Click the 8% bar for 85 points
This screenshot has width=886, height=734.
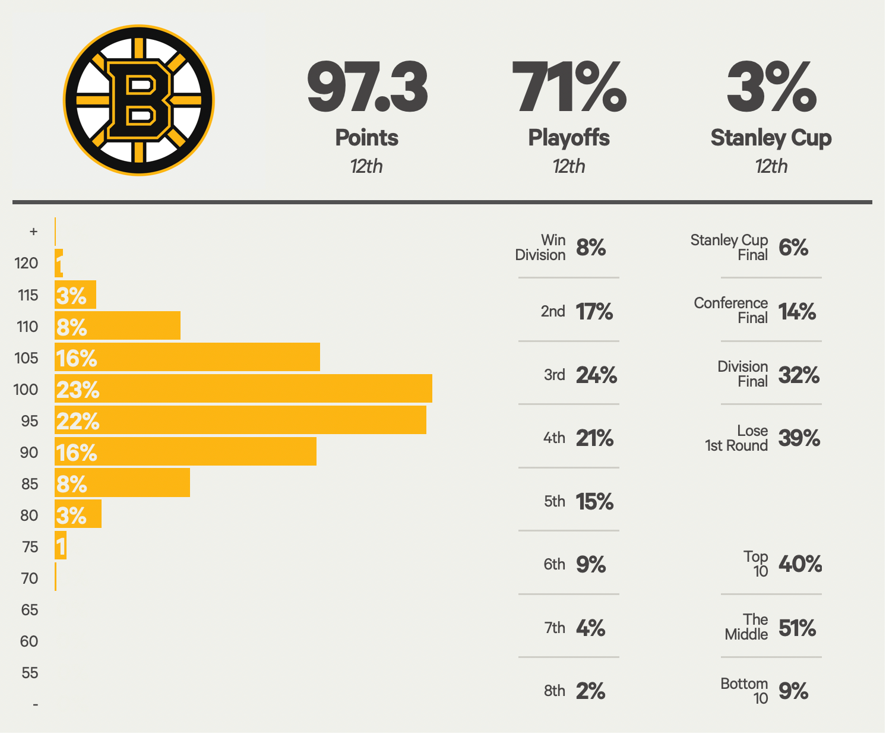[x=122, y=483]
